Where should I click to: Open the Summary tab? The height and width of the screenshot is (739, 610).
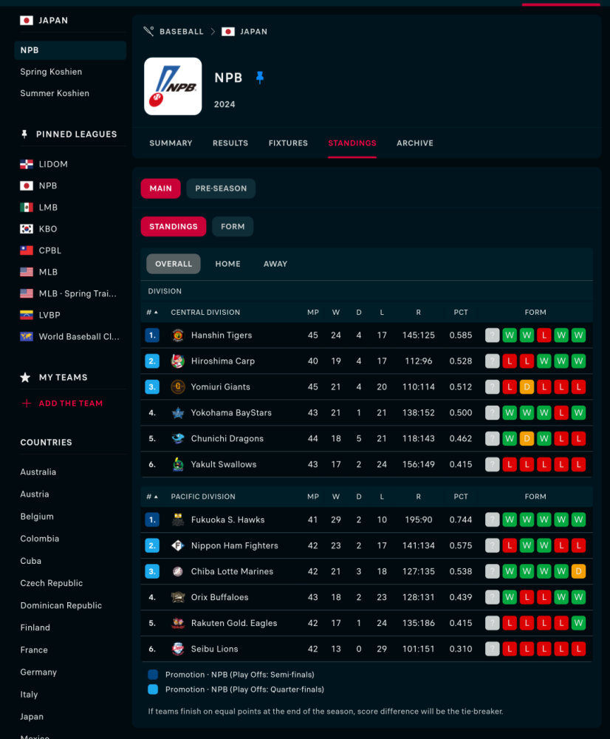(171, 143)
